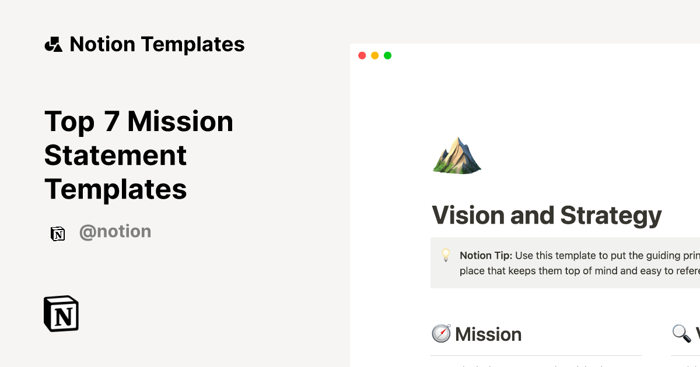Select the Vision and Strategy page title
Viewport: 700px width, 367px height.
[547, 216]
